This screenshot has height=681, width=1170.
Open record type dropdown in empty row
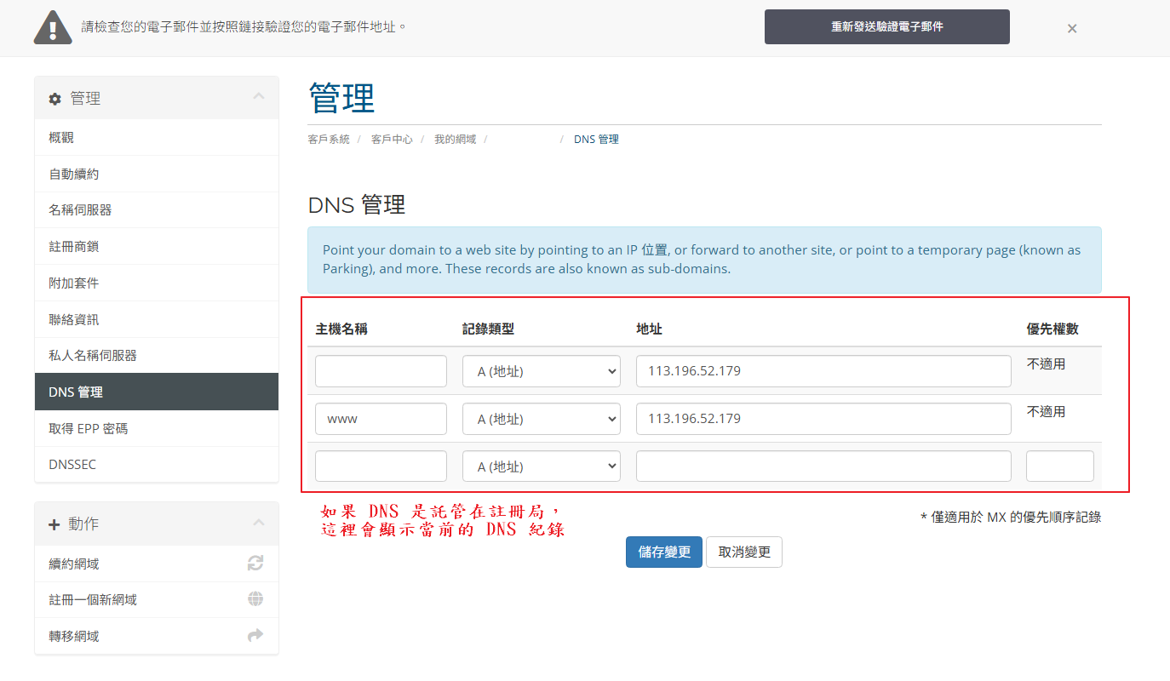tap(541, 466)
